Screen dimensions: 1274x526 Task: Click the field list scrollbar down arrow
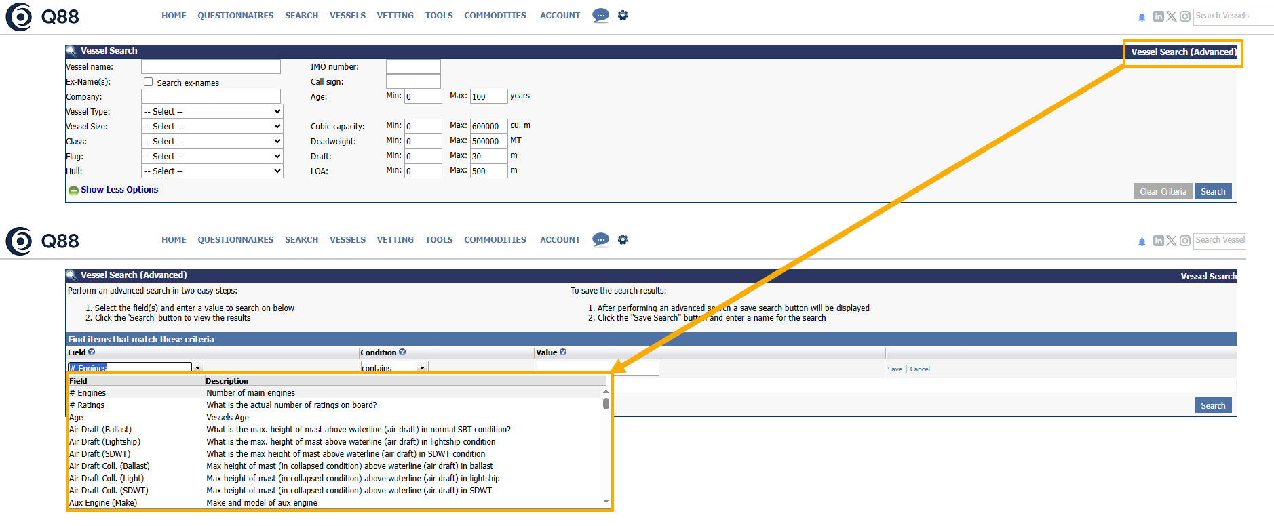[606, 502]
